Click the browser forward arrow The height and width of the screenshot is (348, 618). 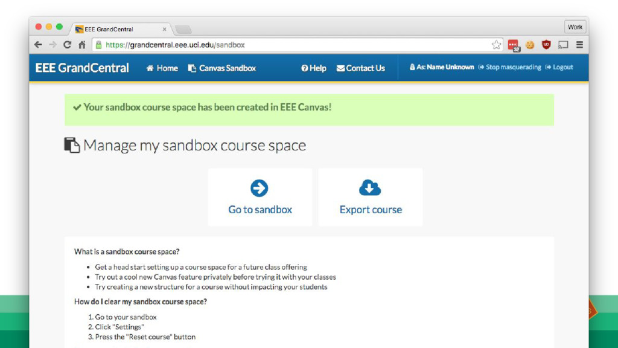click(x=53, y=45)
